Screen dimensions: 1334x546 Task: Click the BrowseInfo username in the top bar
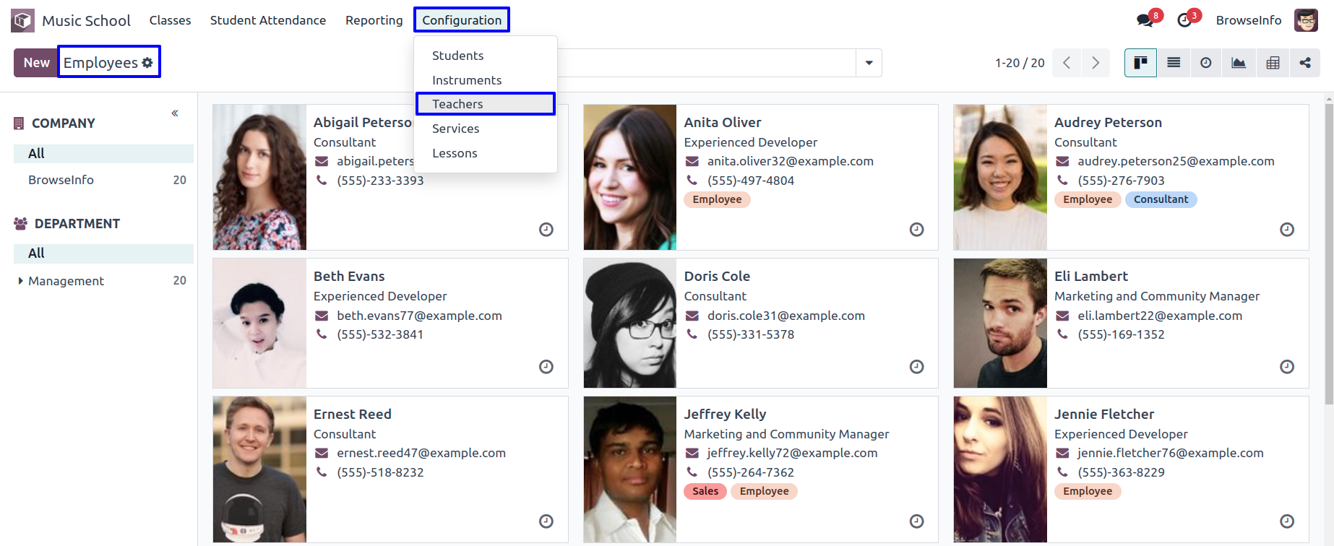click(x=1249, y=20)
